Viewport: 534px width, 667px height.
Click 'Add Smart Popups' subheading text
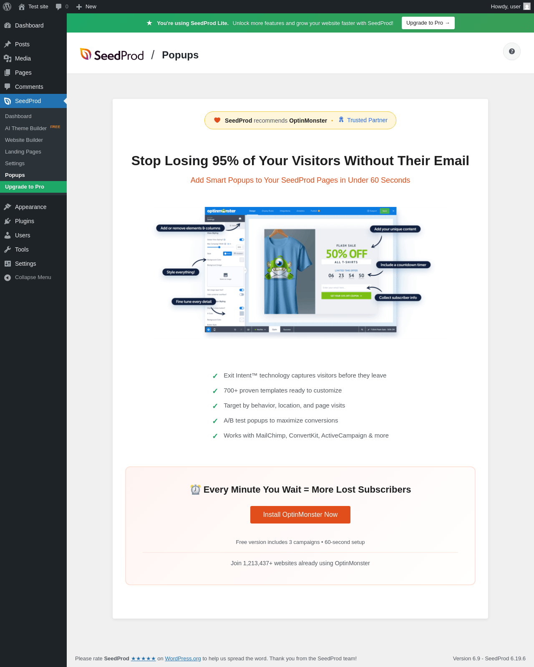click(x=300, y=180)
